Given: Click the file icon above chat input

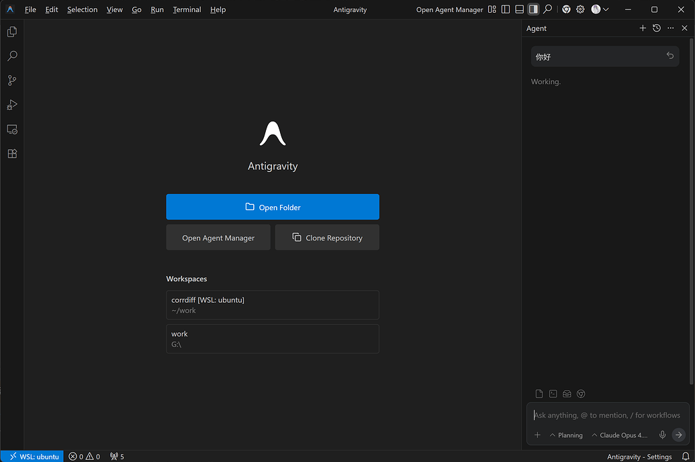Looking at the screenshot, I should [539, 394].
